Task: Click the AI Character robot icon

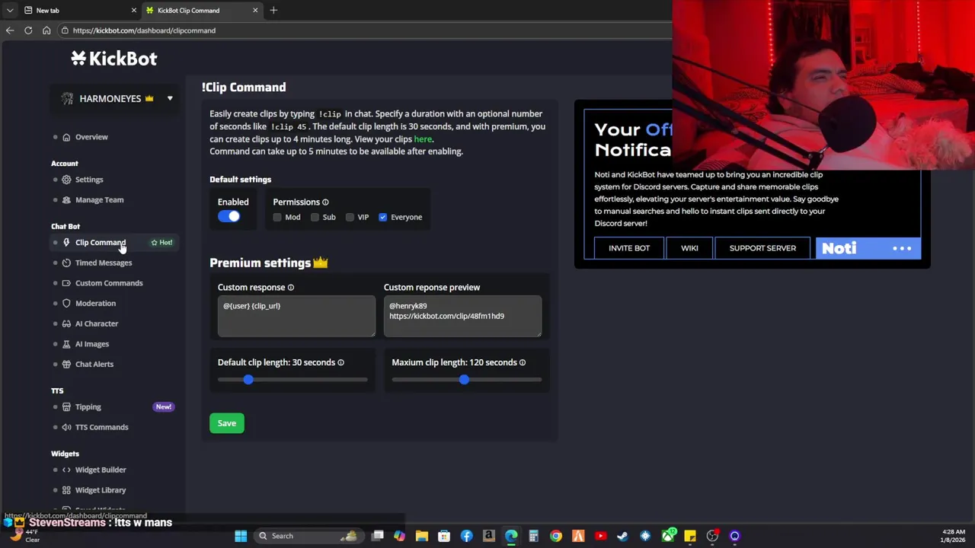Action: [x=66, y=323]
